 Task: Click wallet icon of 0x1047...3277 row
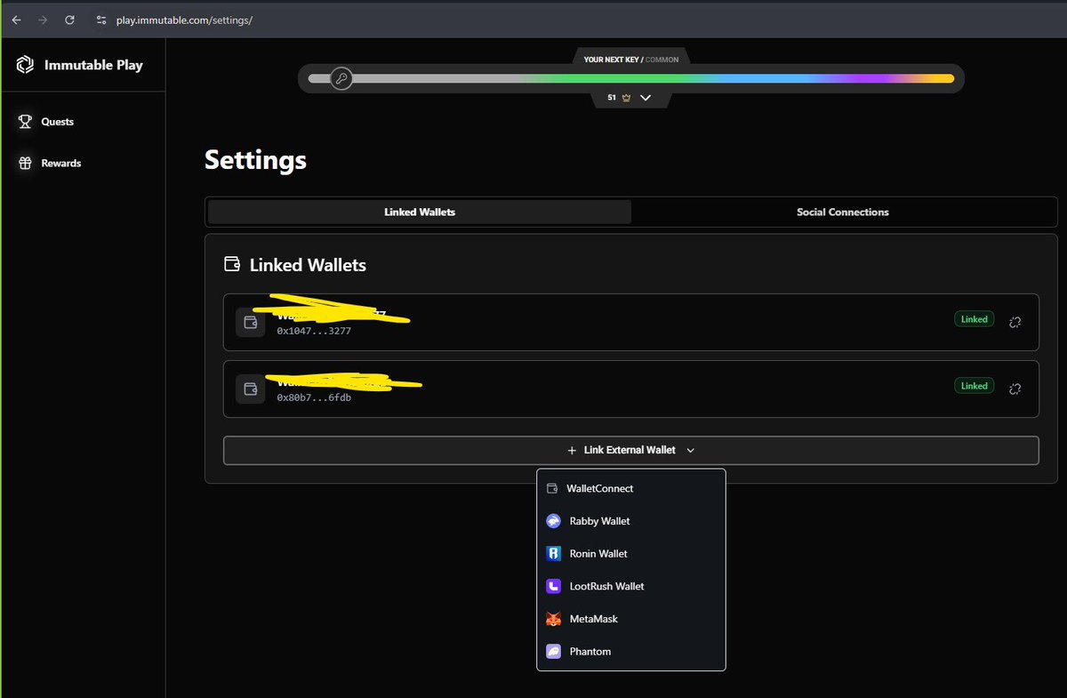[x=251, y=322]
